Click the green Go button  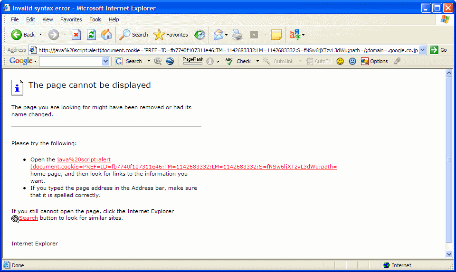pos(438,50)
